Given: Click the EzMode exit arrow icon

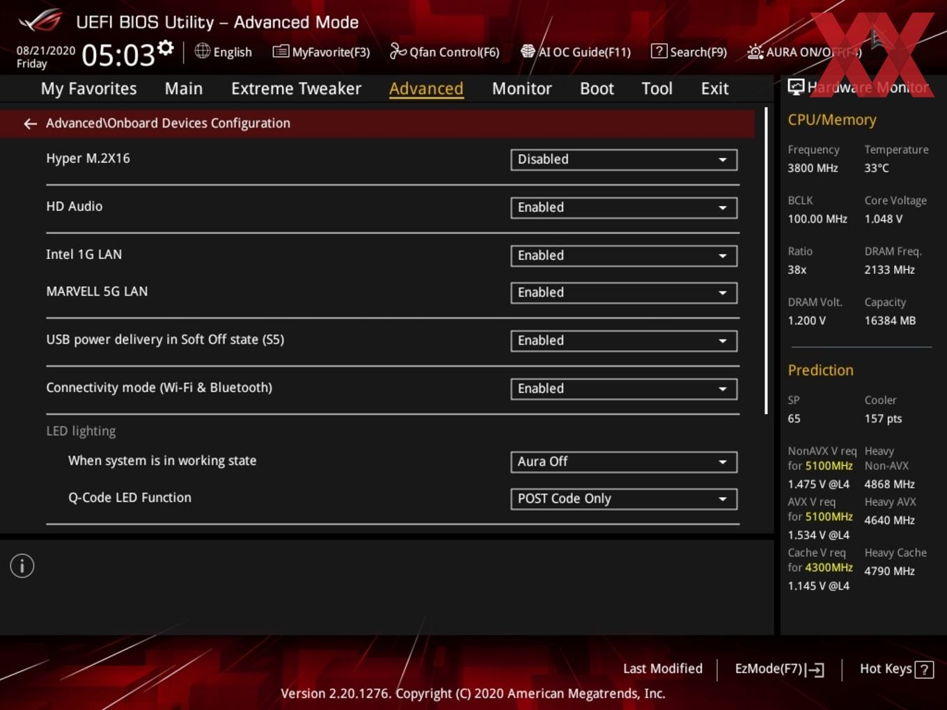Looking at the screenshot, I should (x=815, y=670).
